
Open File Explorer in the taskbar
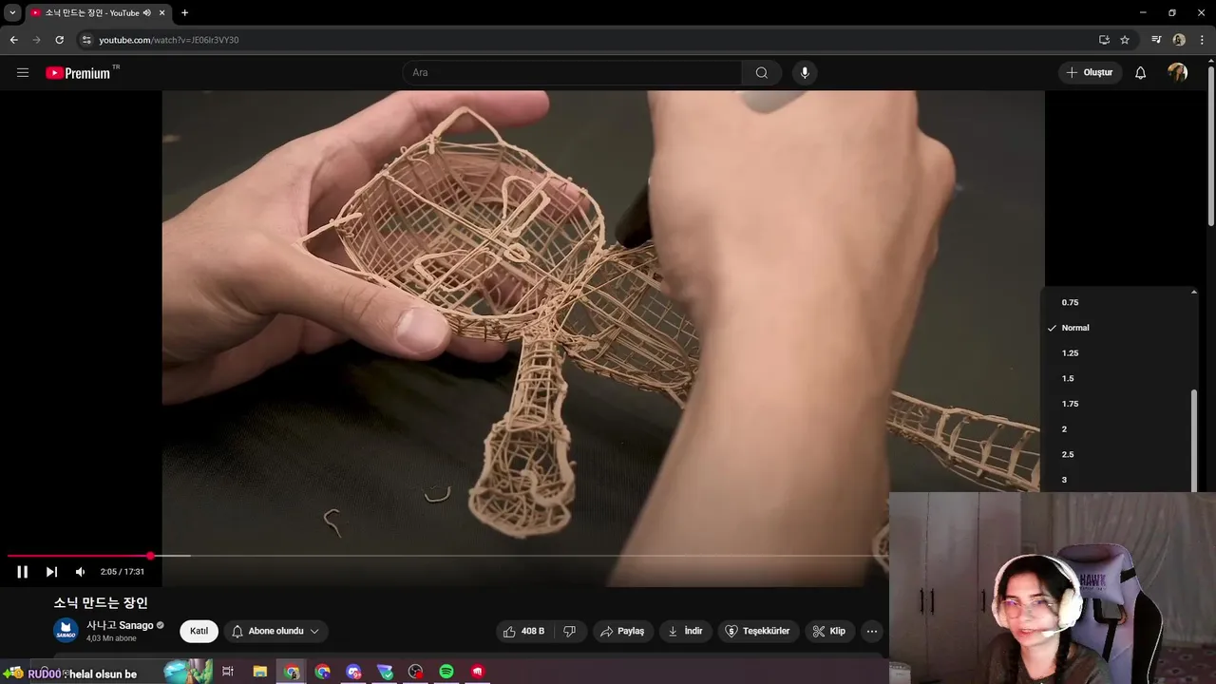point(260,672)
